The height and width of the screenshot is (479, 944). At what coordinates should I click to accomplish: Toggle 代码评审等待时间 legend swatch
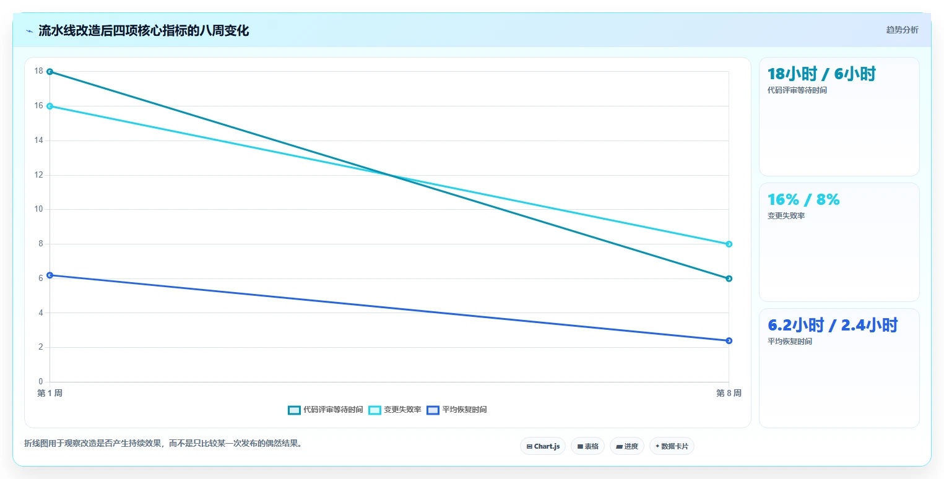(295, 410)
